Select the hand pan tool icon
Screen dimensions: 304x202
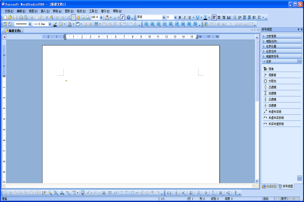point(78,18)
